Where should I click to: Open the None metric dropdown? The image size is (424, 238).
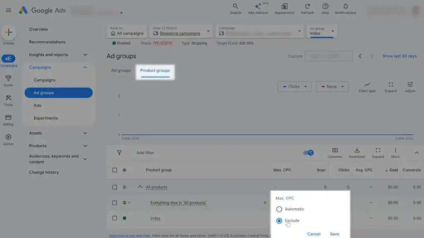pyautogui.click(x=332, y=87)
